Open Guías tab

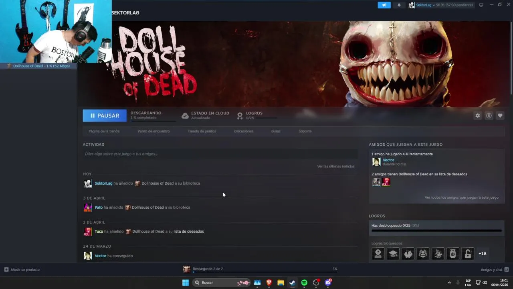click(x=276, y=131)
